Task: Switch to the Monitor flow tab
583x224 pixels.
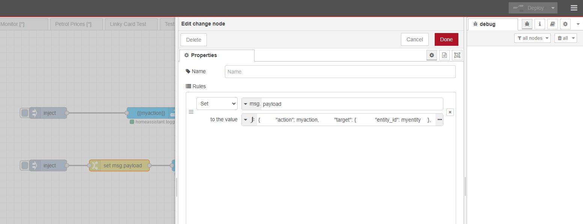Action: pyautogui.click(x=24, y=24)
